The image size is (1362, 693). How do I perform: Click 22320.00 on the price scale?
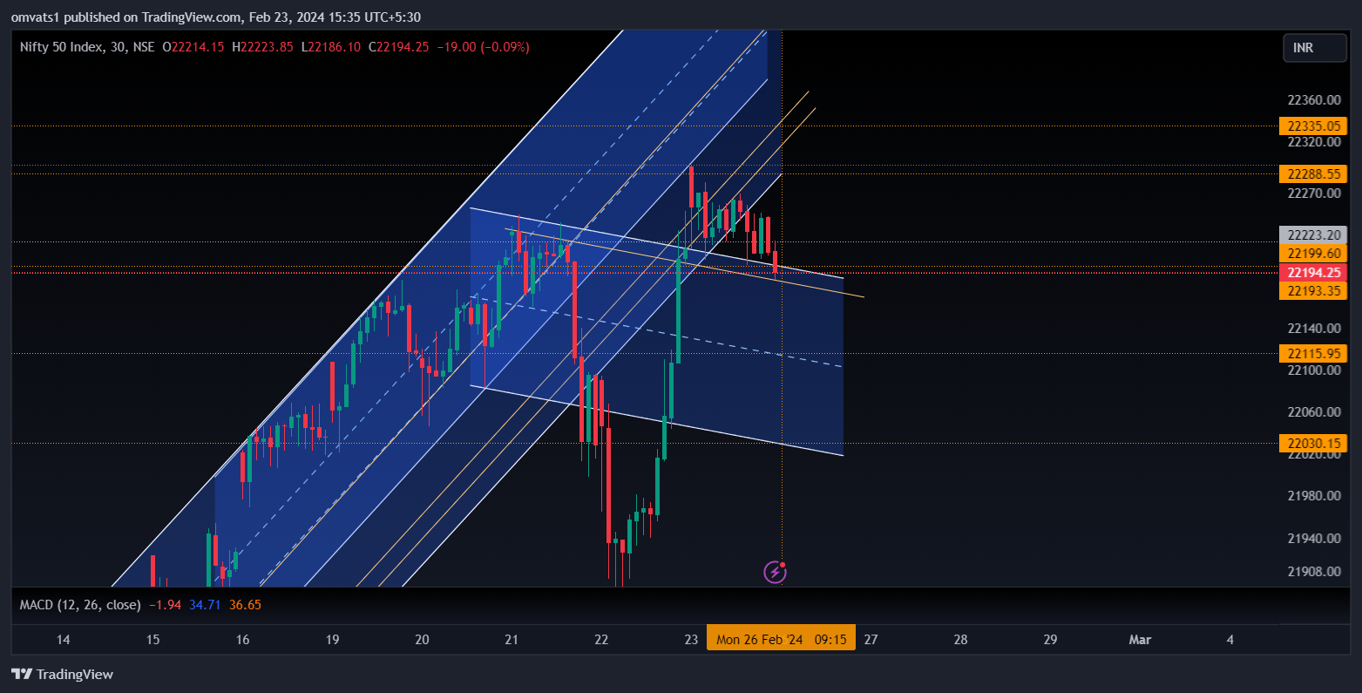tap(1314, 141)
